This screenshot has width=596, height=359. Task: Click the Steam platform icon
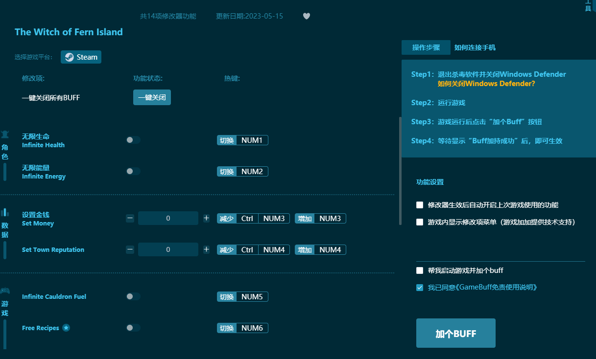[x=70, y=57]
